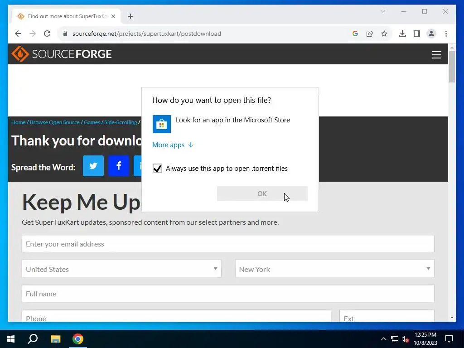Image resolution: width=464 pixels, height=348 pixels.
Task: Share on Twitter
Action: tap(93, 166)
